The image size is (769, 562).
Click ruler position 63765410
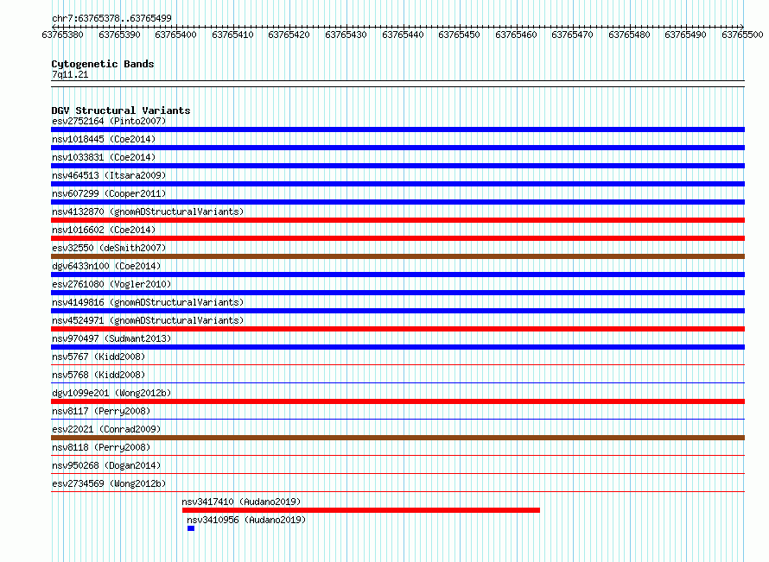pos(232,35)
